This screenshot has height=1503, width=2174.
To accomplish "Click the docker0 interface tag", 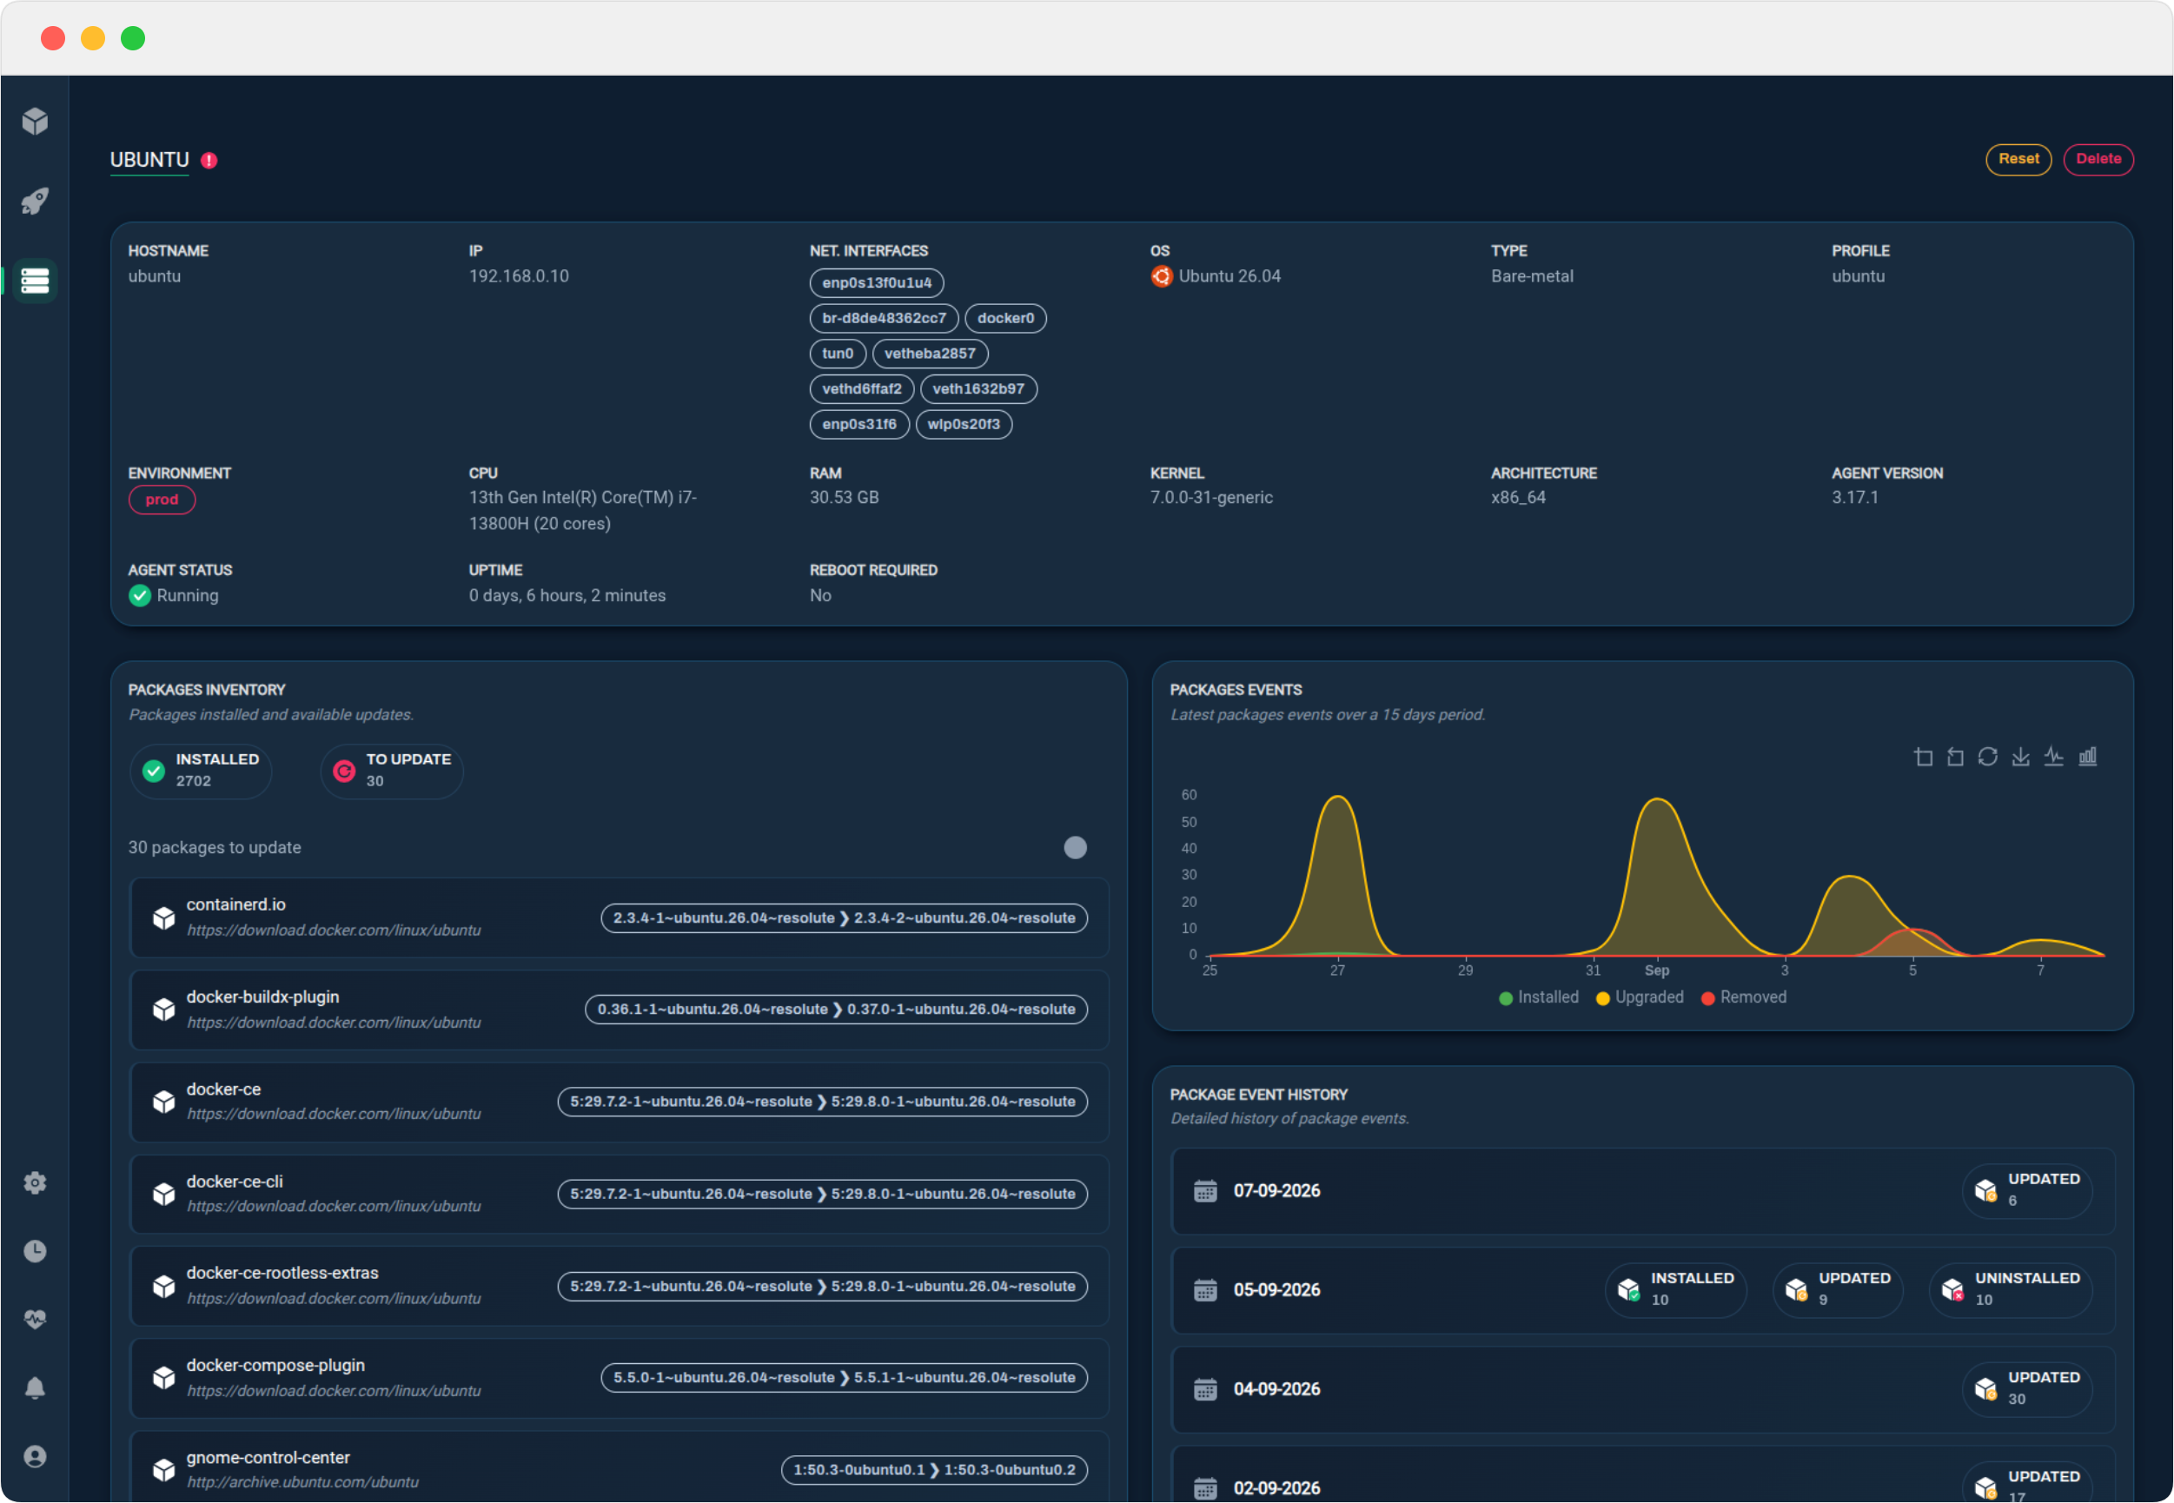I will click(x=1005, y=318).
